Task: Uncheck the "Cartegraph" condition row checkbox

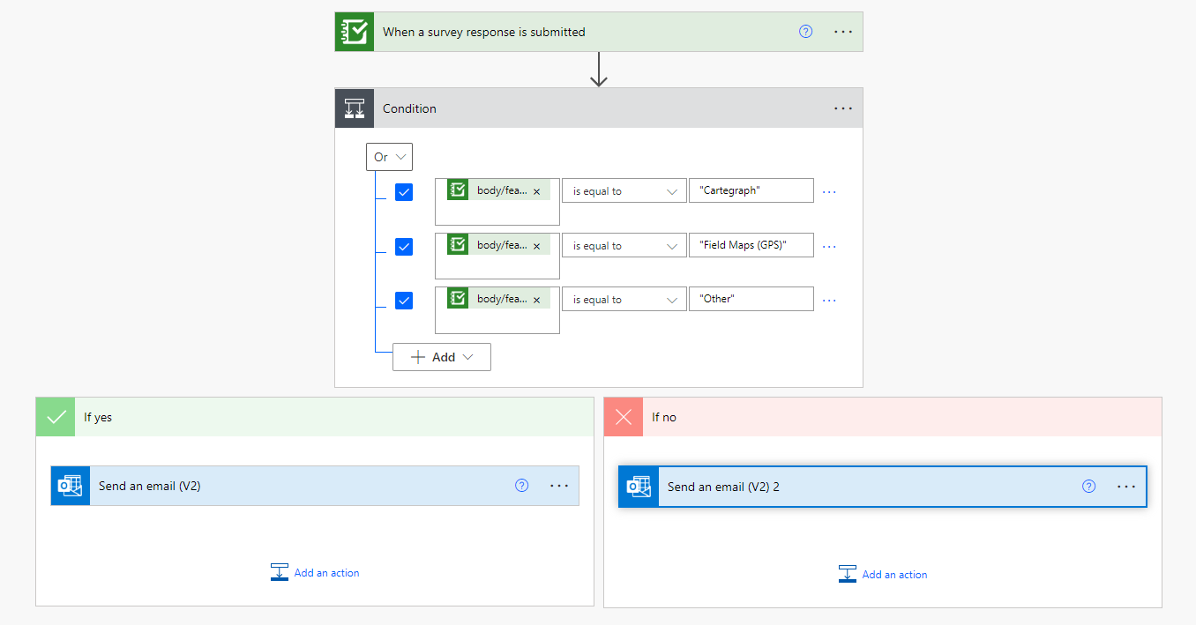Action: (x=404, y=192)
